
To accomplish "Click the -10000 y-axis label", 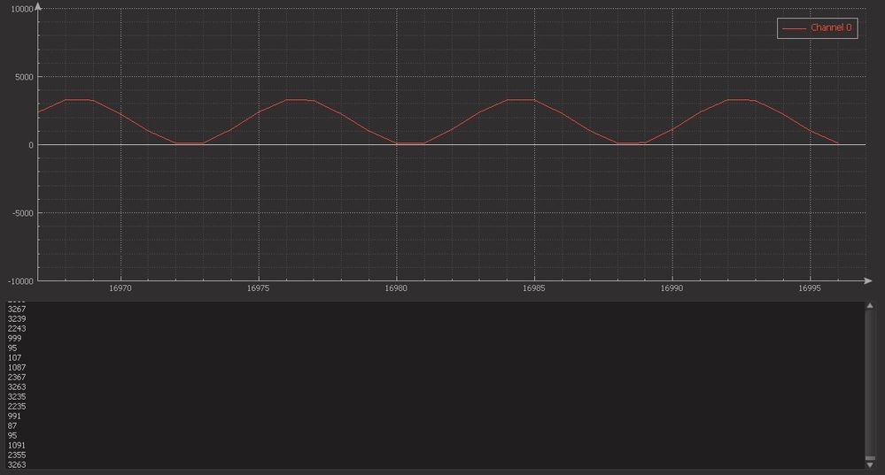I will 20,281.
